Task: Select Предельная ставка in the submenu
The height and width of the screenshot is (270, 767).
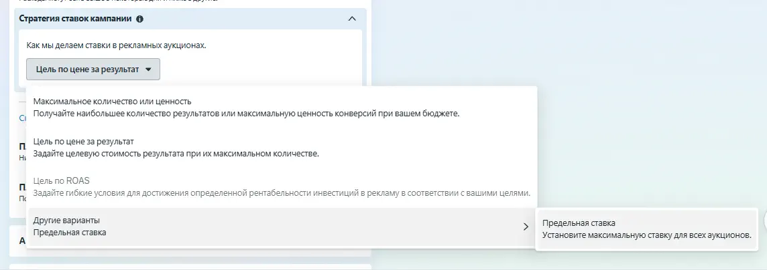Action: coord(647,229)
